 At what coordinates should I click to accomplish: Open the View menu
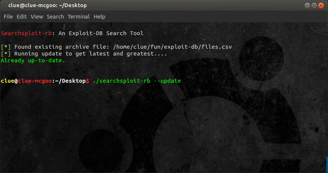pyautogui.click(x=37, y=17)
